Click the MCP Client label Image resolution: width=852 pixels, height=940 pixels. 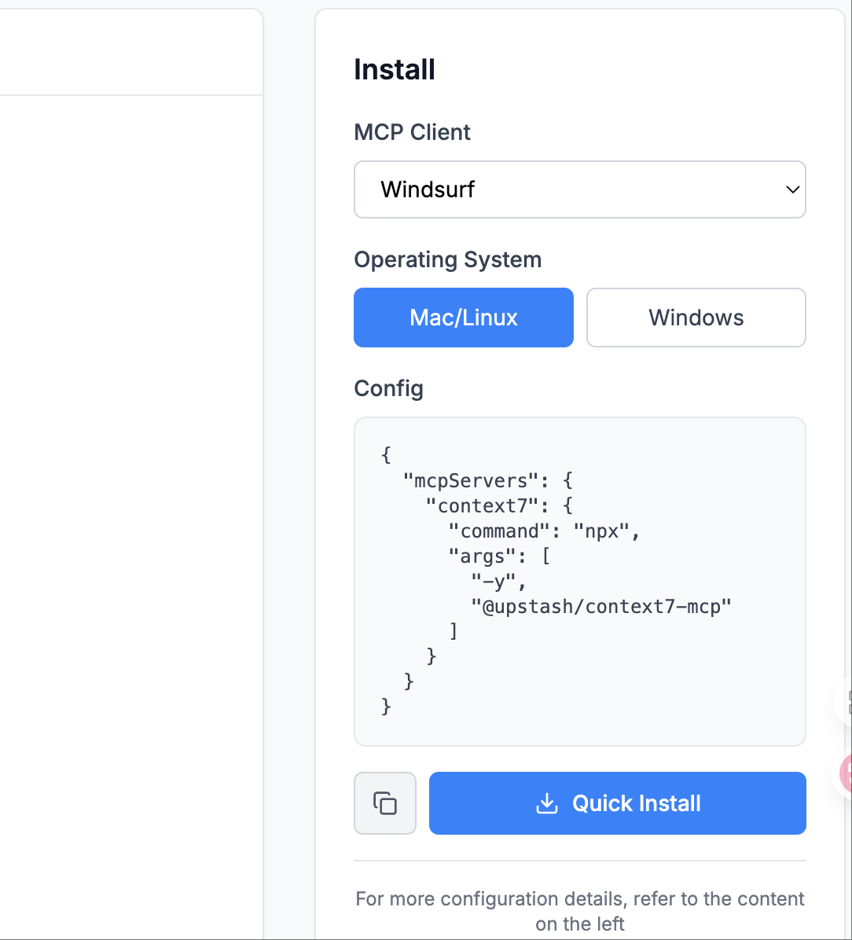[412, 133]
